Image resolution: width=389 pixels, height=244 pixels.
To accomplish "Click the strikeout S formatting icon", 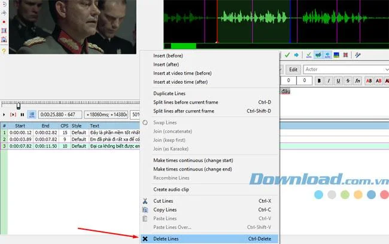I will point(348,81).
